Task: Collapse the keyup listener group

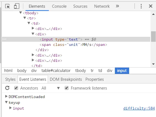Action: pos(6,102)
